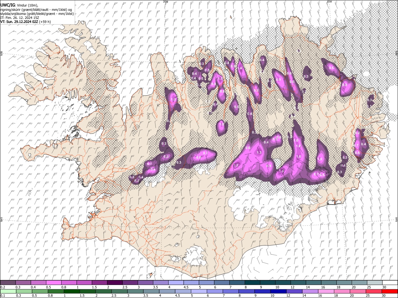This screenshot has height=298, width=398.
Task: Select darkest green rain swatch between 1 and 1.5
Action: (72, 291)
